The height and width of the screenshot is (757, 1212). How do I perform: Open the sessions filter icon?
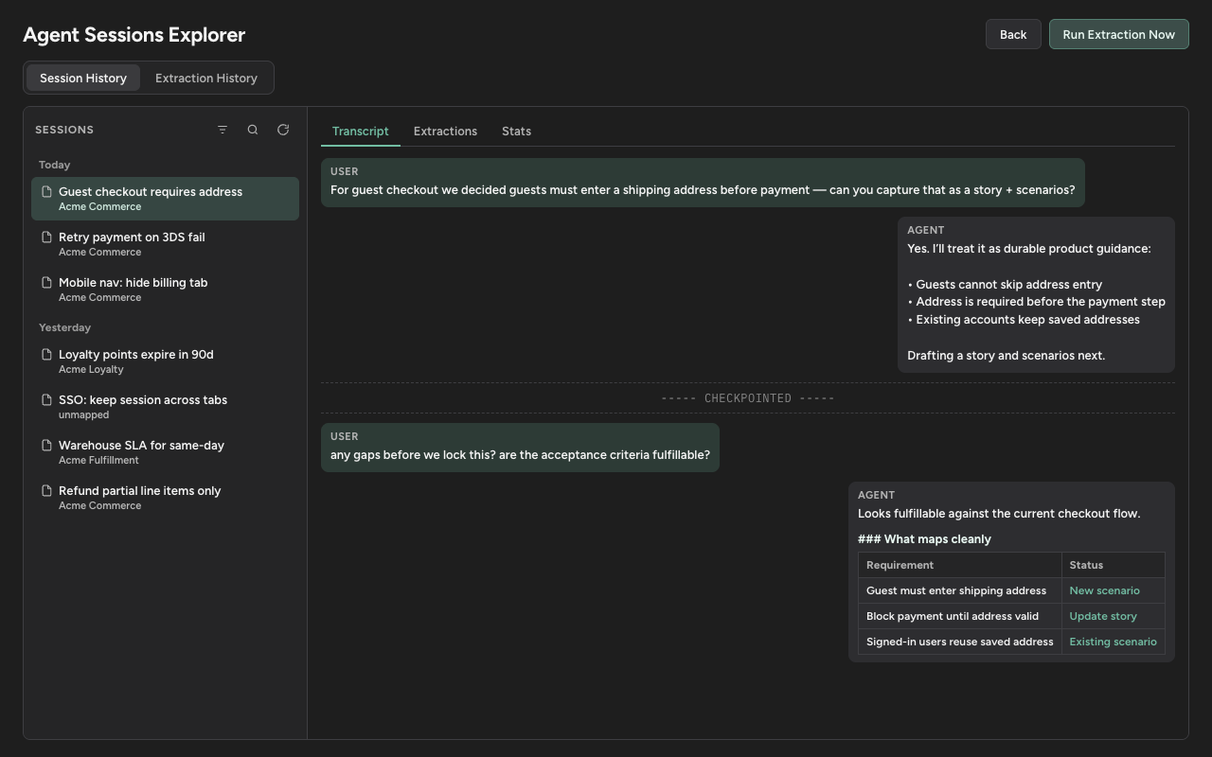tap(223, 130)
